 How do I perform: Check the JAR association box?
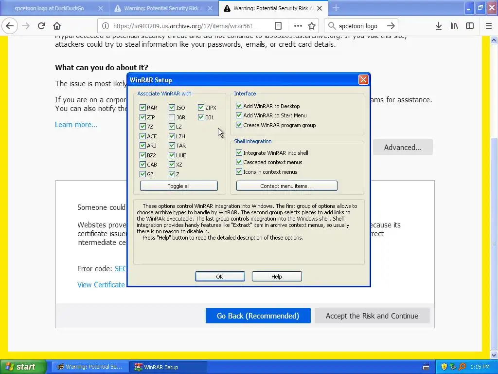point(172,117)
